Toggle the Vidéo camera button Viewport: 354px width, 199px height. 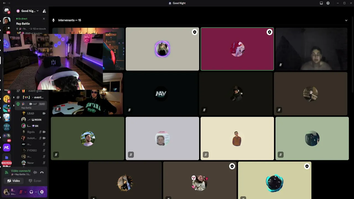(14, 181)
